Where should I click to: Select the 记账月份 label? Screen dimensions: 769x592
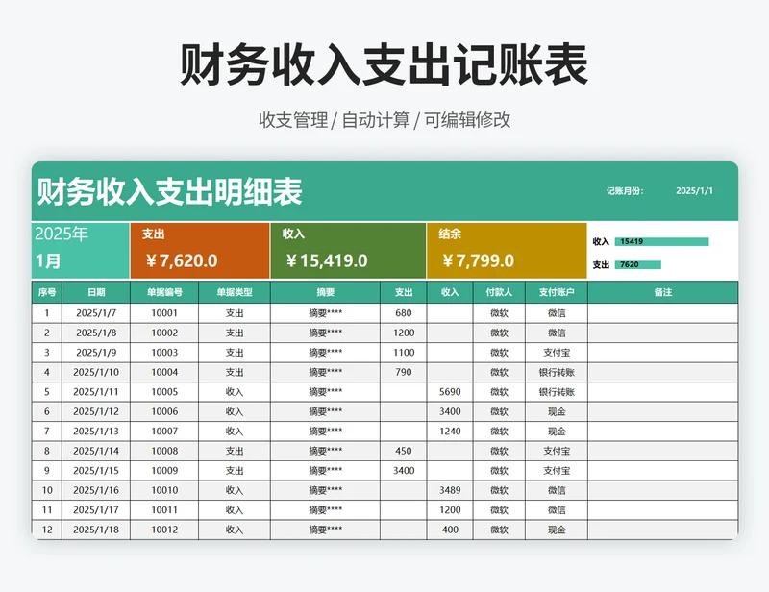624,191
